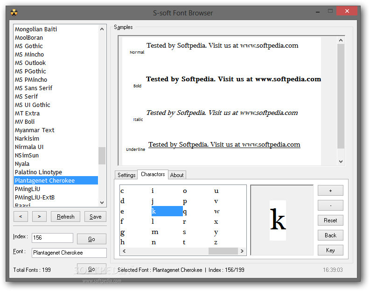Go to next font with > button
370x291 pixels.
click(39, 216)
